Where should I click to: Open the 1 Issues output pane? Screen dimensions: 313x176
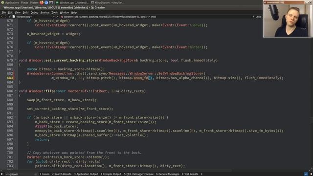(x=45, y=174)
